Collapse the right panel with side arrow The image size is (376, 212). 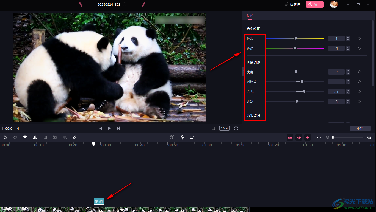[244, 72]
